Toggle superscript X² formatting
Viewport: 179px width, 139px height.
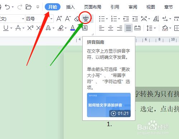pyautogui.click(x=30, y=28)
